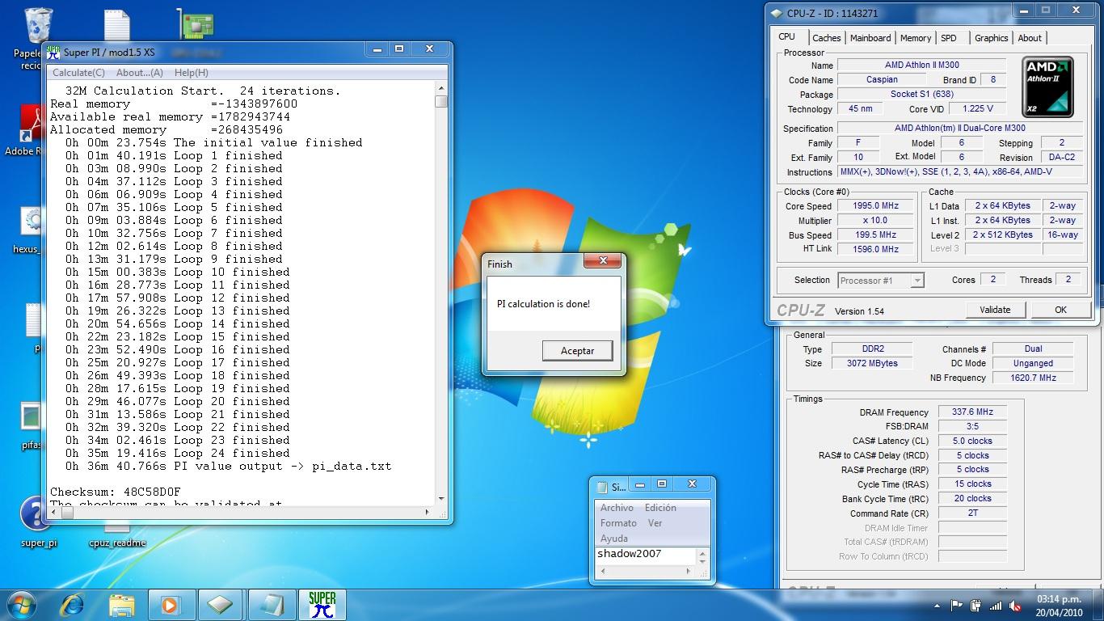Viewport: 1104px width, 621px height.
Task: Click the Validate button in CPU-Z
Action: tap(995, 310)
